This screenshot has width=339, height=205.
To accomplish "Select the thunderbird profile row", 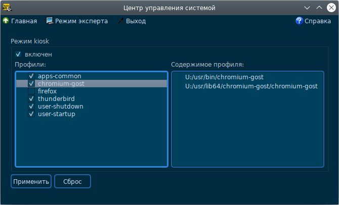I will [92, 98].
